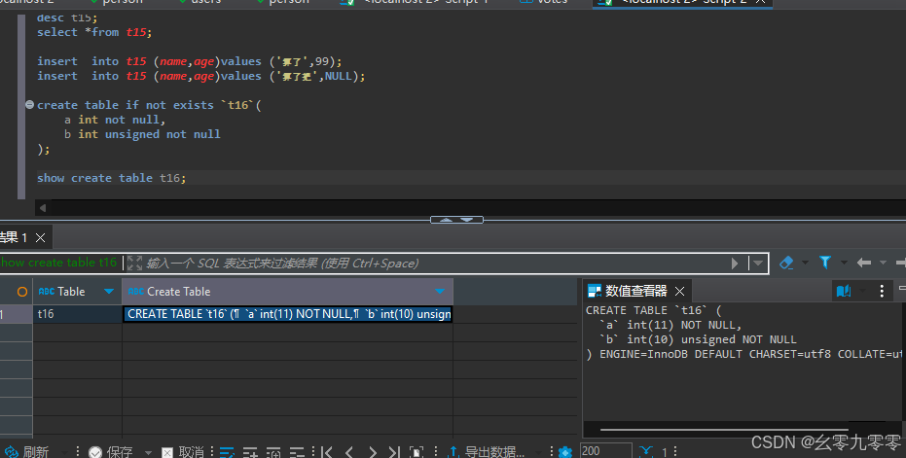906x458 pixels.
Task: Click the 'show create table t16;' line
Action: (x=112, y=178)
